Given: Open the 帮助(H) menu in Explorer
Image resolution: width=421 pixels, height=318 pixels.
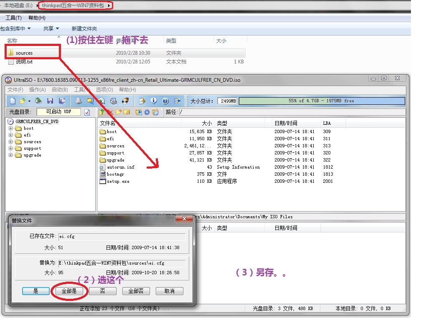Looking at the screenshot, I should (x=37, y=18).
